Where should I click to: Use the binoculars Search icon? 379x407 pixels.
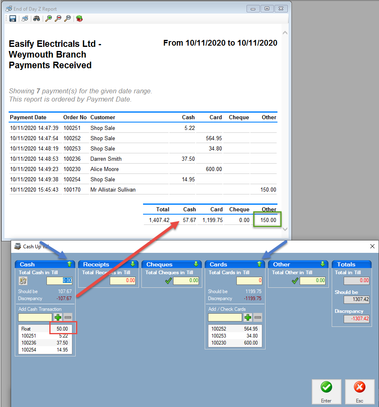coord(36,18)
